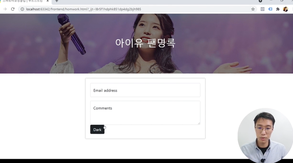The image size is (293, 163).
Task: View site information icon in address bar
Action: pos(22,9)
